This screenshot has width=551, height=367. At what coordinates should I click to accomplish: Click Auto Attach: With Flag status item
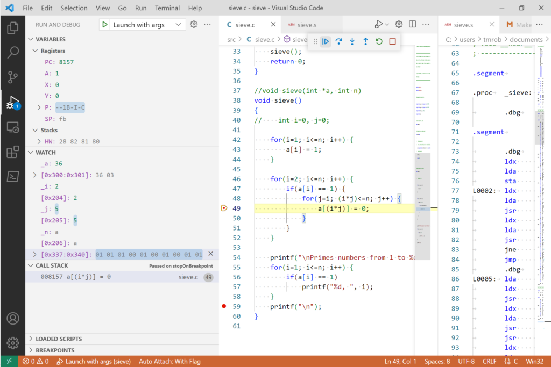[x=169, y=361]
